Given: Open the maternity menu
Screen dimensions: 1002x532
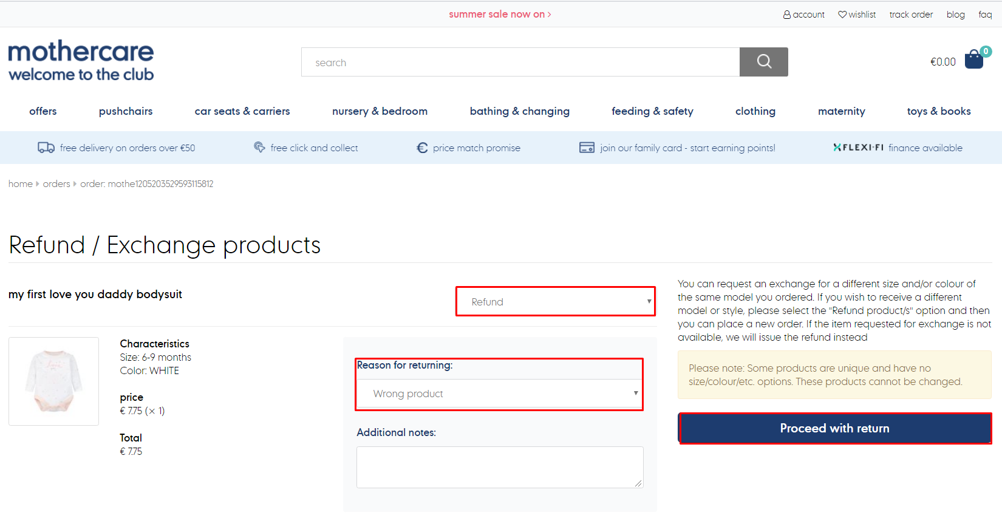Looking at the screenshot, I should coord(842,111).
